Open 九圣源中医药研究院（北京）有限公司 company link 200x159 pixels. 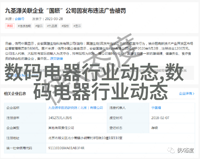(x=76, y=108)
